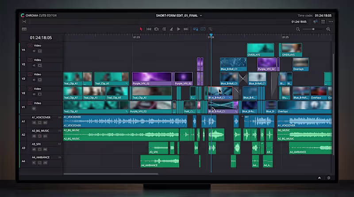The image size is (354, 197).
Task: Click the home icon at the bottom right
Action: coord(319,178)
